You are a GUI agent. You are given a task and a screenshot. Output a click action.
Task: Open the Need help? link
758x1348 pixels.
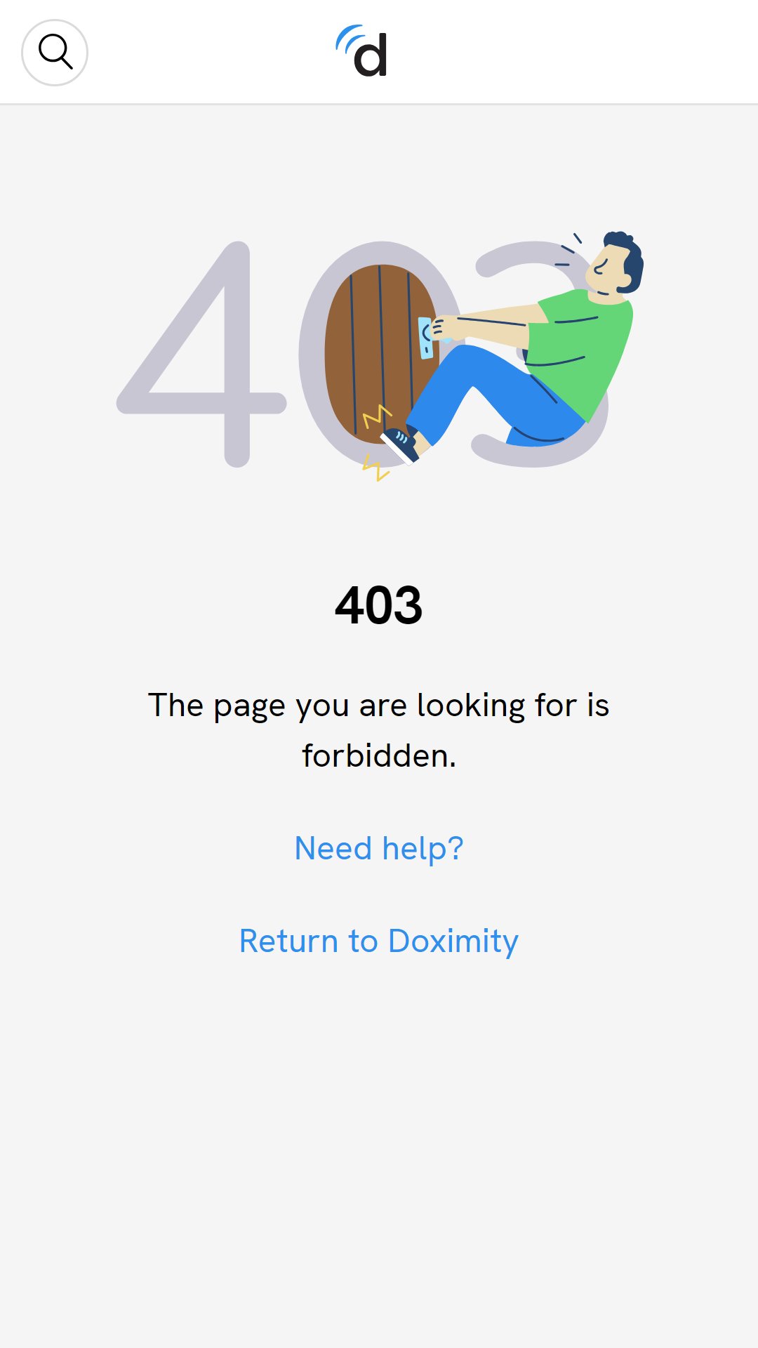379,848
